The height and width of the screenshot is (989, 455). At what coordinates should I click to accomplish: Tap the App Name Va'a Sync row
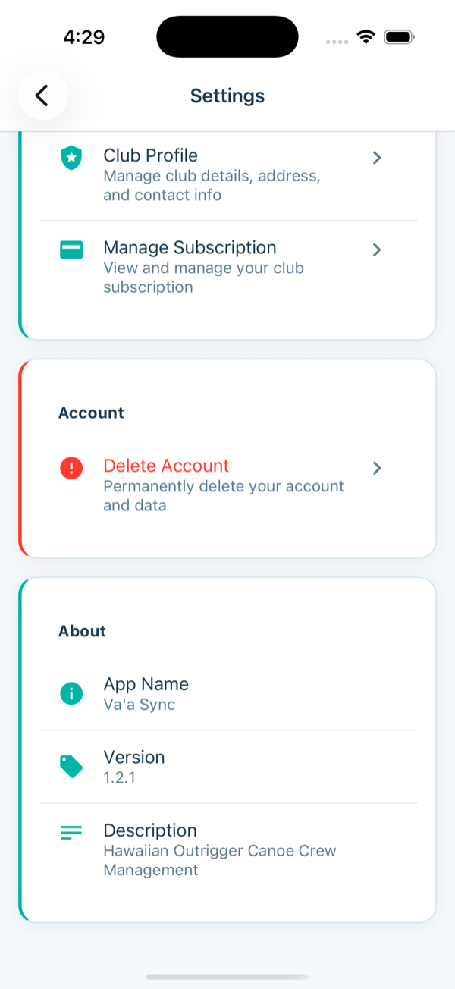click(x=228, y=693)
